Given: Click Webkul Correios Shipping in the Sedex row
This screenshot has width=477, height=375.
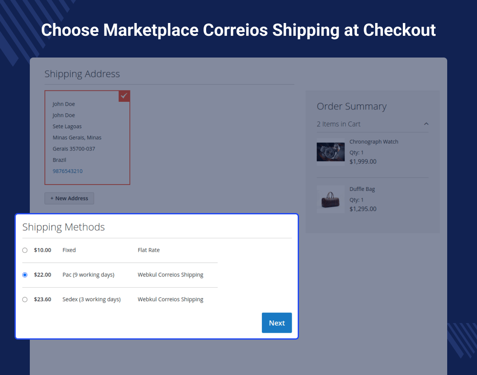Looking at the screenshot, I should [x=170, y=300].
